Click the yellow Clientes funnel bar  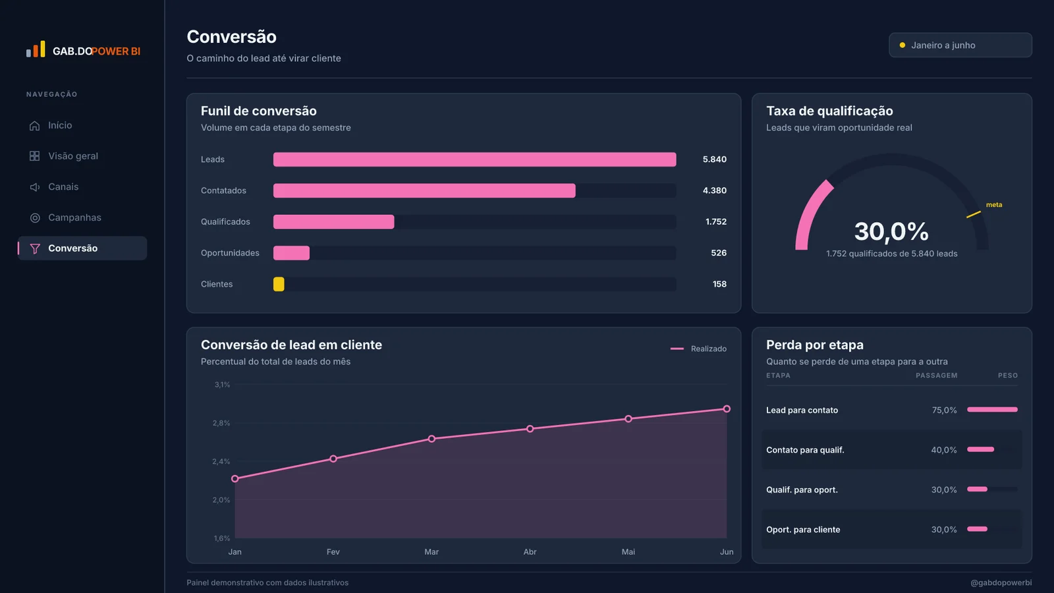click(279, 284)
